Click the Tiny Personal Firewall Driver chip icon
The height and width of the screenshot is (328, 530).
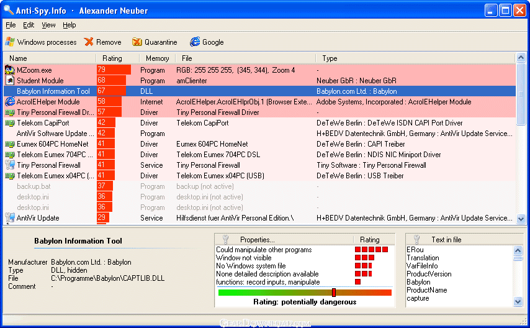[x=10, y=112]
